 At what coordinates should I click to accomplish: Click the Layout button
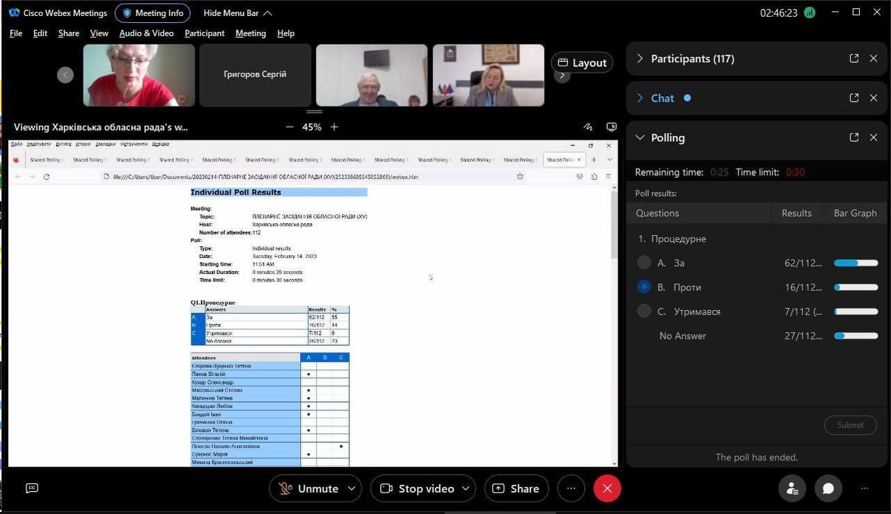tap(582, 63)
